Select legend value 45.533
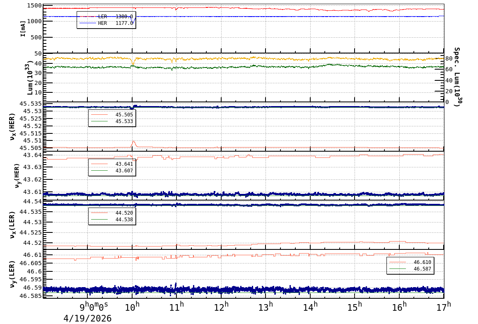Viewport: 478px width, 324px height. tap(124, 121)
